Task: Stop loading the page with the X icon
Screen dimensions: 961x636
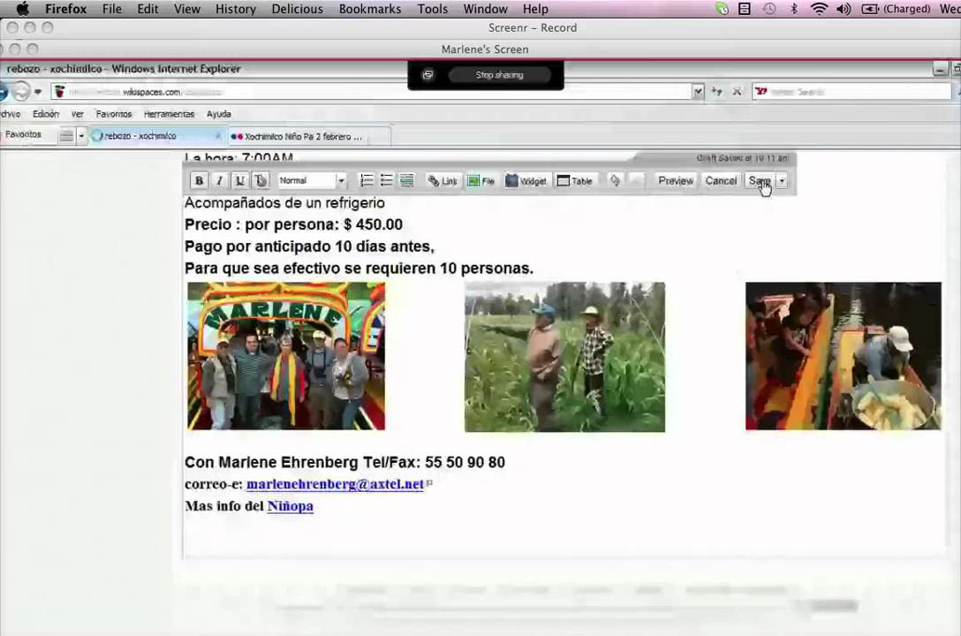Action: pos(738,92)
